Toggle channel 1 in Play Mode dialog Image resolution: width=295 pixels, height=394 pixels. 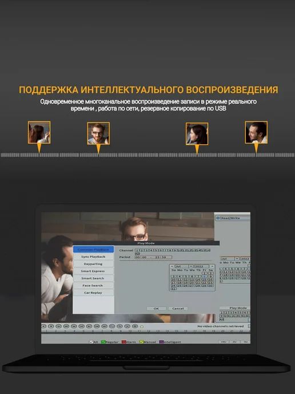[137, 250]
